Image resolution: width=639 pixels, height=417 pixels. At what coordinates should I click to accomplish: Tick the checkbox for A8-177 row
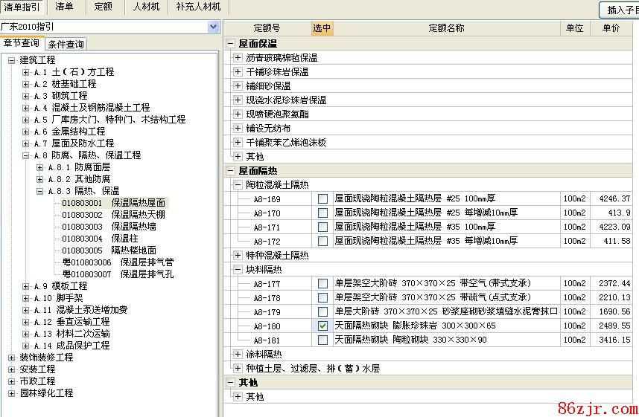point(322,284)
